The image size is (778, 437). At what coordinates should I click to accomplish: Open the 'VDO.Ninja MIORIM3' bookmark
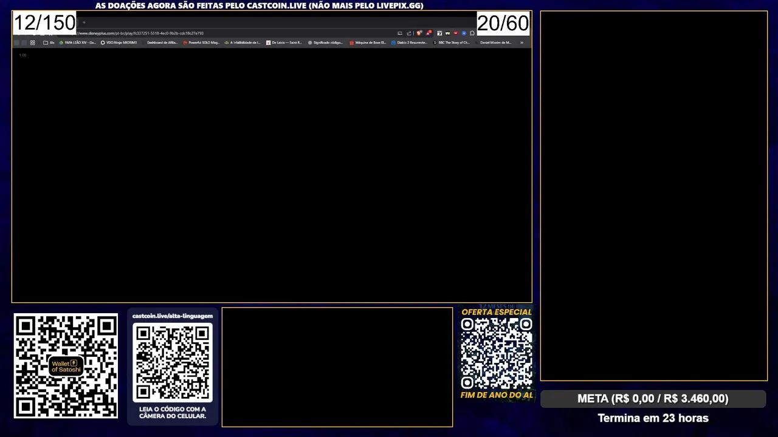pos(119,42)
